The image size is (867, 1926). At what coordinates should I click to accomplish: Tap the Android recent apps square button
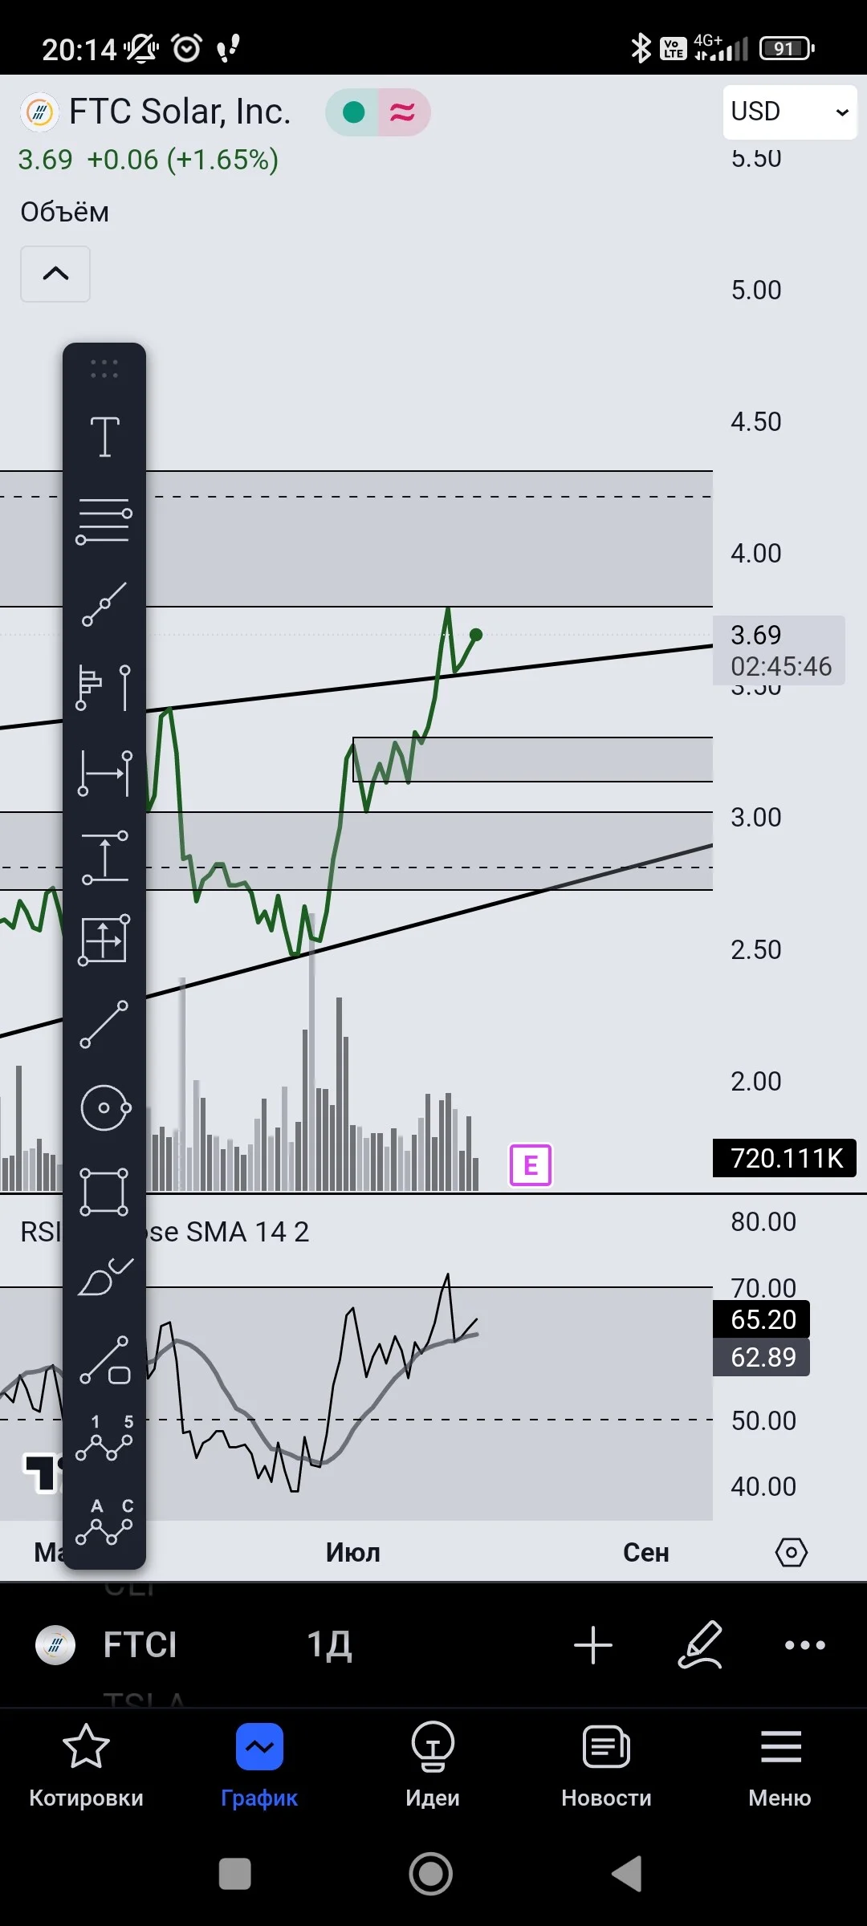coord(235,1874)
